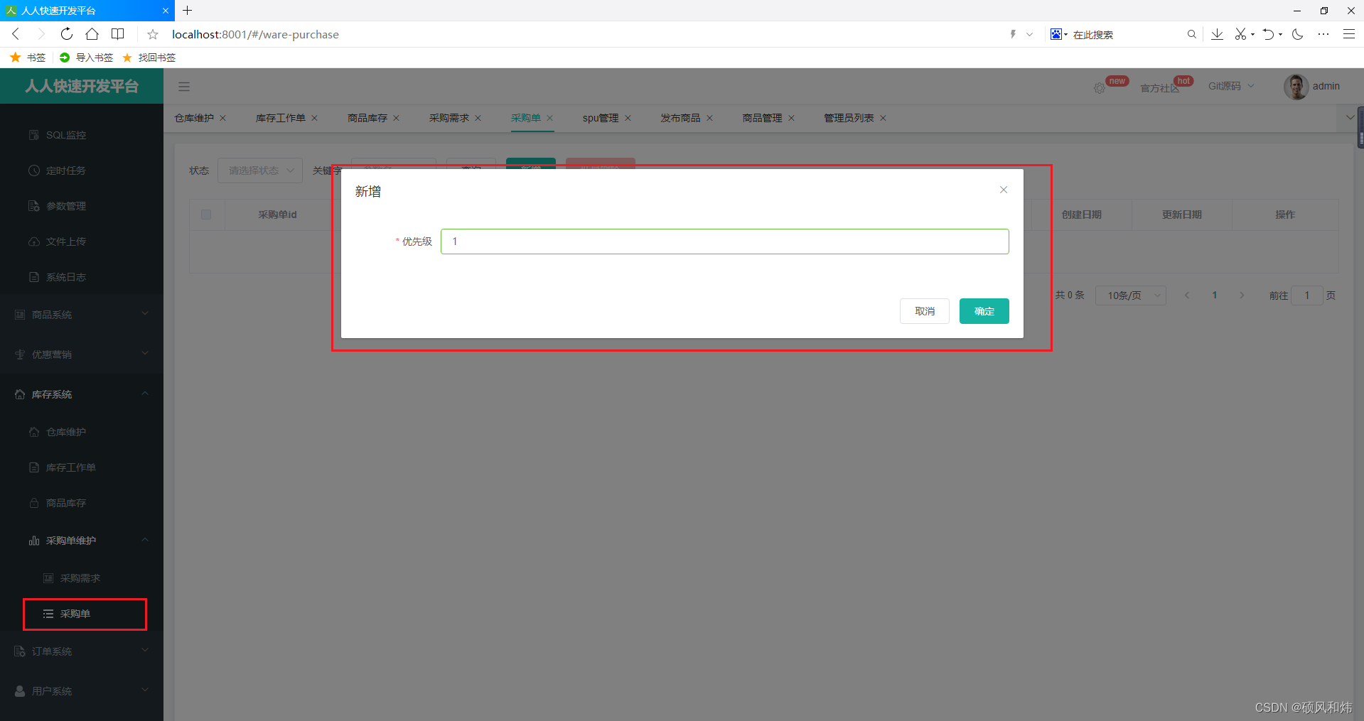Viewport: 1364px width, 721px height.
Task: Go to next page arrow
Action: pos(1242,296)
